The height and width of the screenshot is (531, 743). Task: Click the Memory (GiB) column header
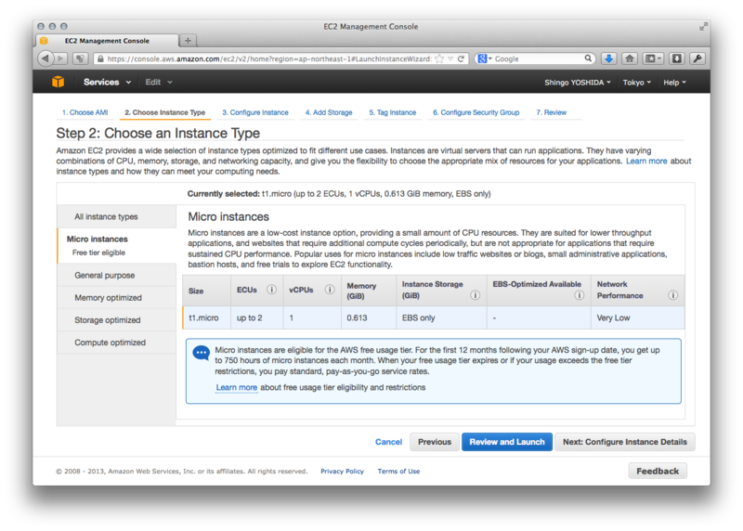pyautogui.click(x=369, y=291)
